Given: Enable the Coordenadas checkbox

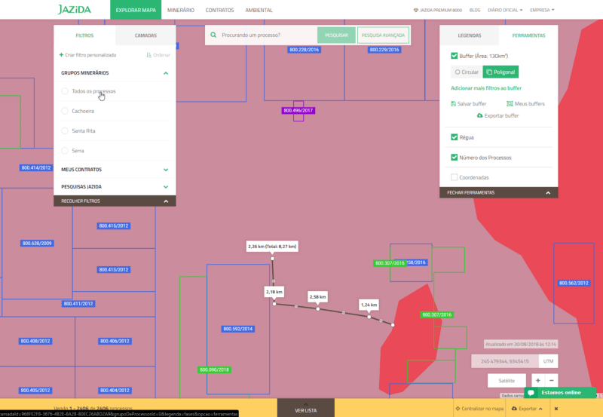Looking at the screenshot, I should [x=454, y=177].
